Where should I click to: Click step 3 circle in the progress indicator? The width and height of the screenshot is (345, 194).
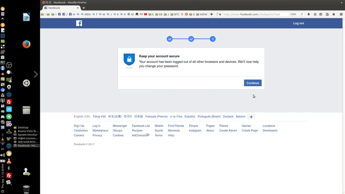point(213,39)
